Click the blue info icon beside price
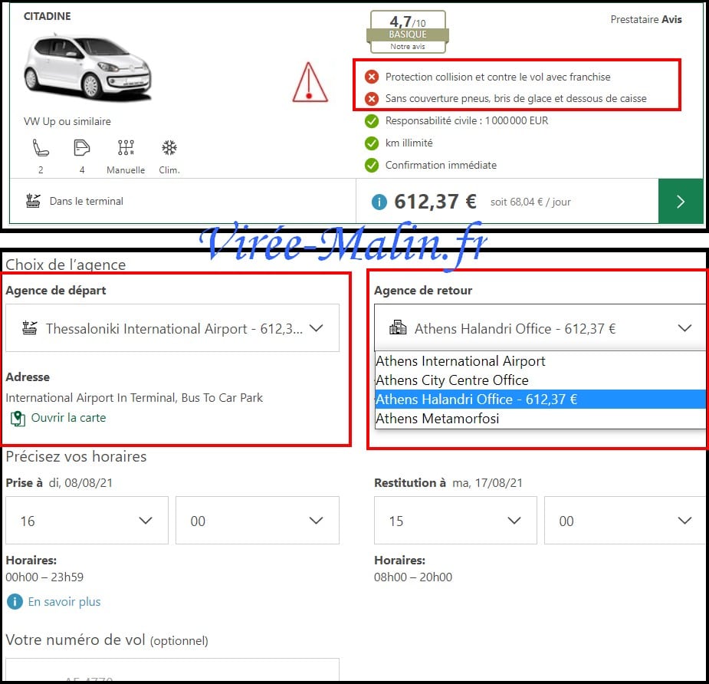Screen dimensions: 709x684 click(379, 202)
